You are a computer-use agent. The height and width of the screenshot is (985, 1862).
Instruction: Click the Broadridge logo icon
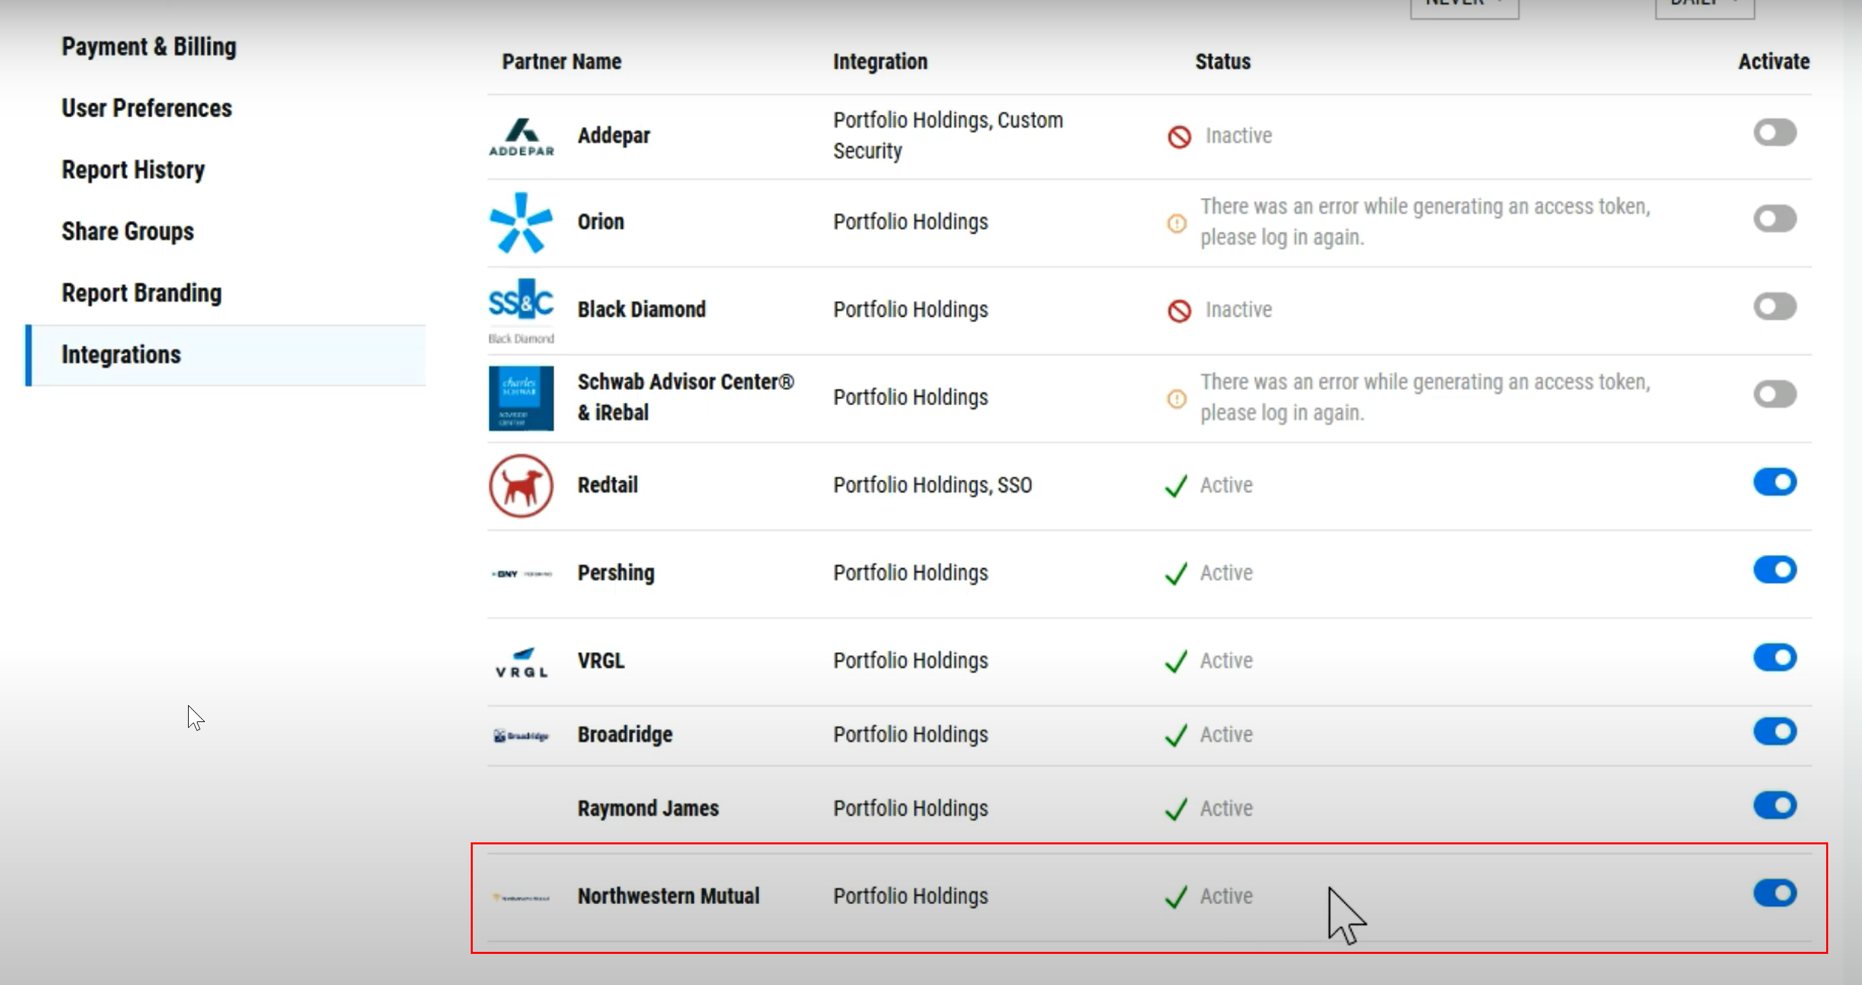tap(521, 736)
